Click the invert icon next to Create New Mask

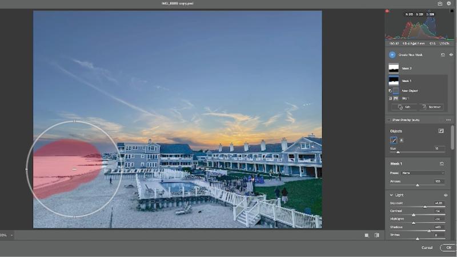(x=442, y=55)
